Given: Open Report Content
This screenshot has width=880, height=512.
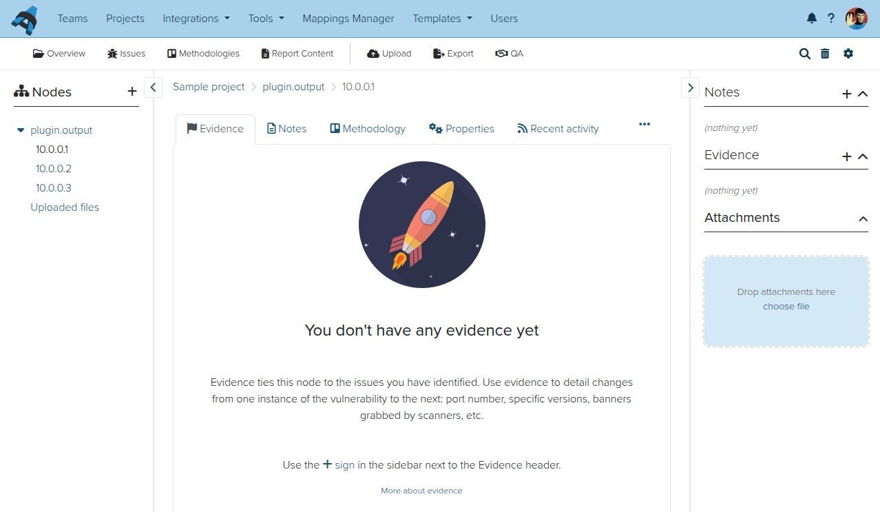Looking at the screenshot, I should (297, 53).
